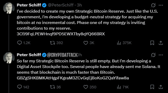Open more options on second tweet
168x93 pixels.
(x=161, y=55)
